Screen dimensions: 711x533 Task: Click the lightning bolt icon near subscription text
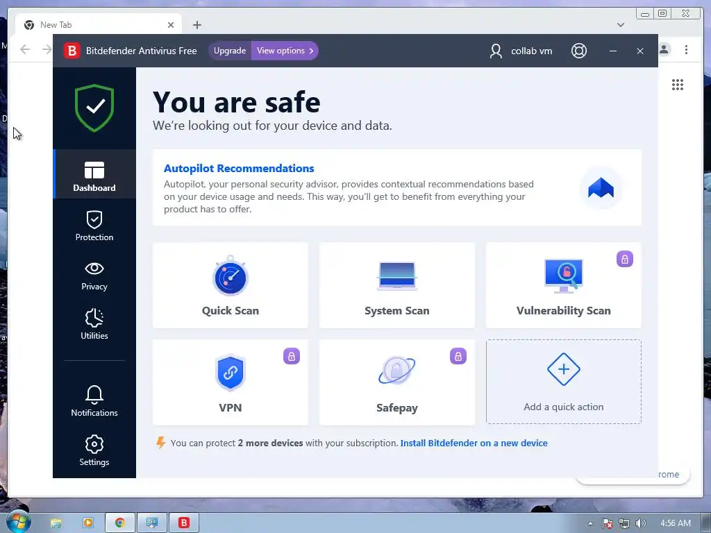[x=160, y=442]
